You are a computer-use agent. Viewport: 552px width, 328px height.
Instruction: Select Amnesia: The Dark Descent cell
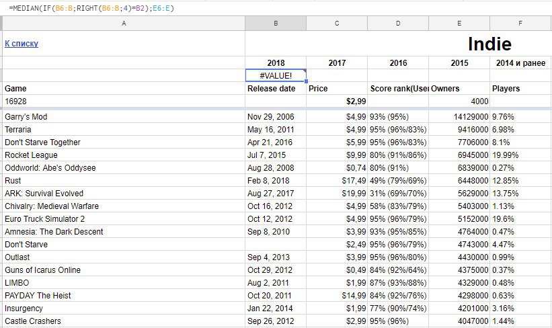pos(124,232)
